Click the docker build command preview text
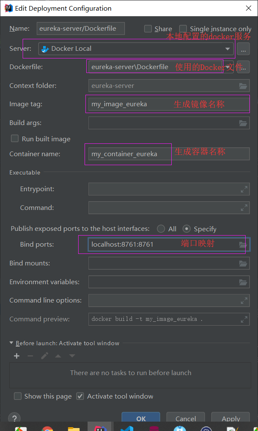 (x=147, y=319)
